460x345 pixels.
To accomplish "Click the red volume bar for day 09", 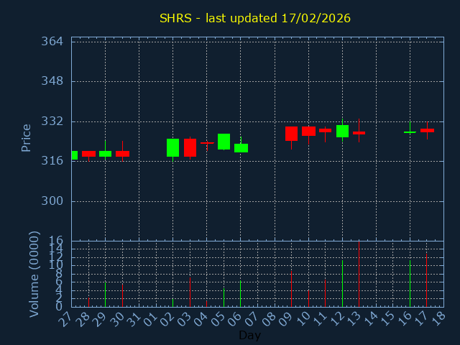I will click(291, 289).
